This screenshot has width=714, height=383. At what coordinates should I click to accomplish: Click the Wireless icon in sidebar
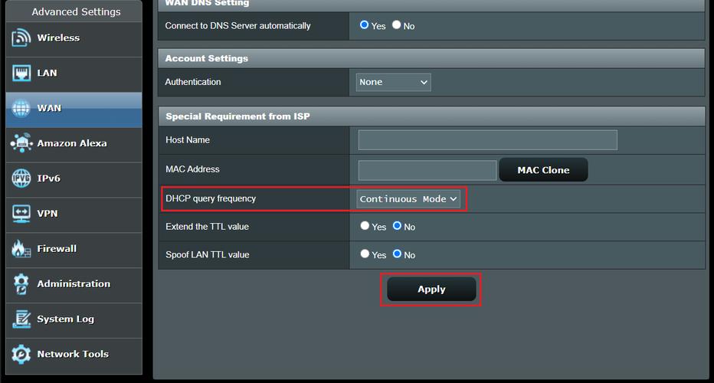pos(21,38)
